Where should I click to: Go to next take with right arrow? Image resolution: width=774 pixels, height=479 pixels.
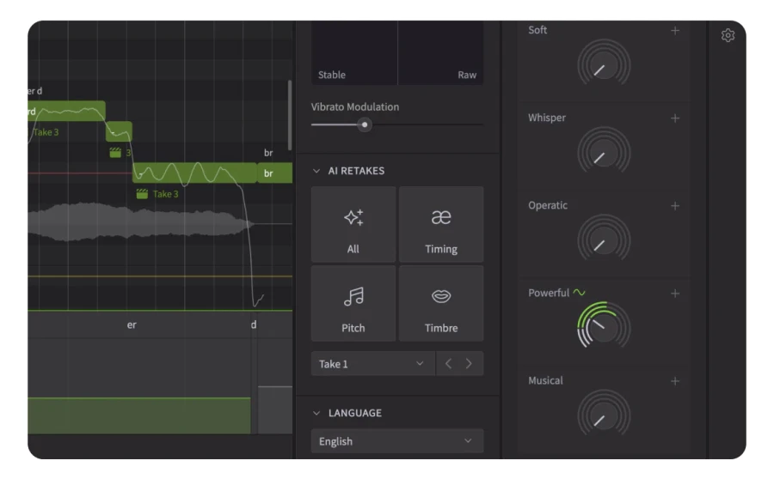469,364
